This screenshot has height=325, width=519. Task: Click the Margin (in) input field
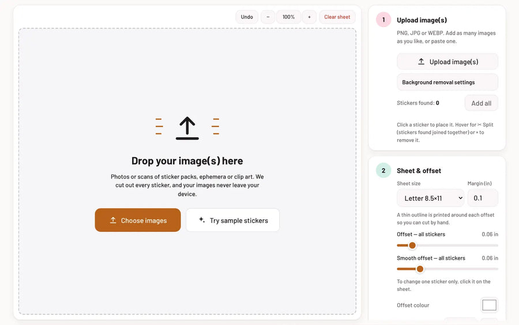483,198
